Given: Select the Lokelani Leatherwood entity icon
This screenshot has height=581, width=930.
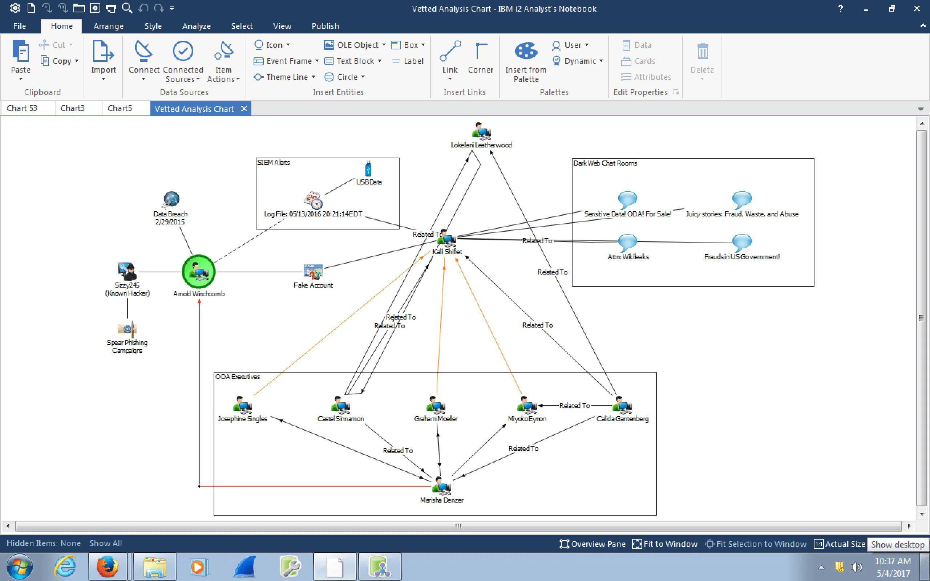Looking at the screenshot, I should tap(481, 131).
